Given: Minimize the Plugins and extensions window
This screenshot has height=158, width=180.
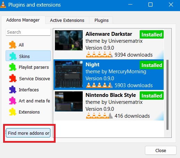Looking at the screenshot, I should [x=130, y=5].
